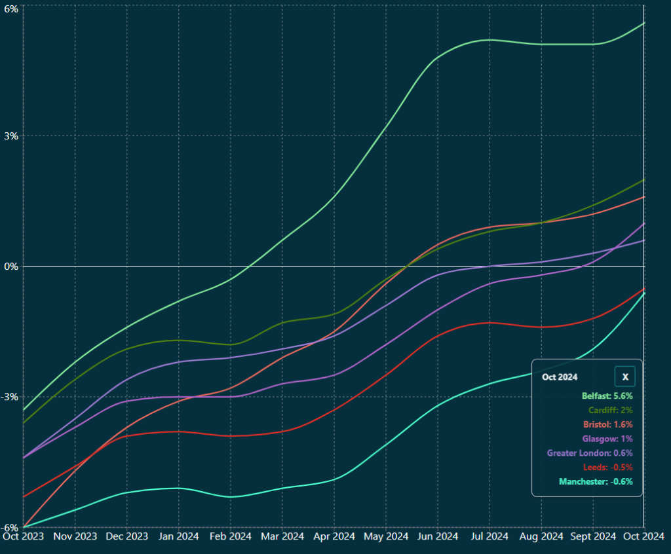Click the 0% baseline axis label
671x554 pixels.
tap(11, 267)
